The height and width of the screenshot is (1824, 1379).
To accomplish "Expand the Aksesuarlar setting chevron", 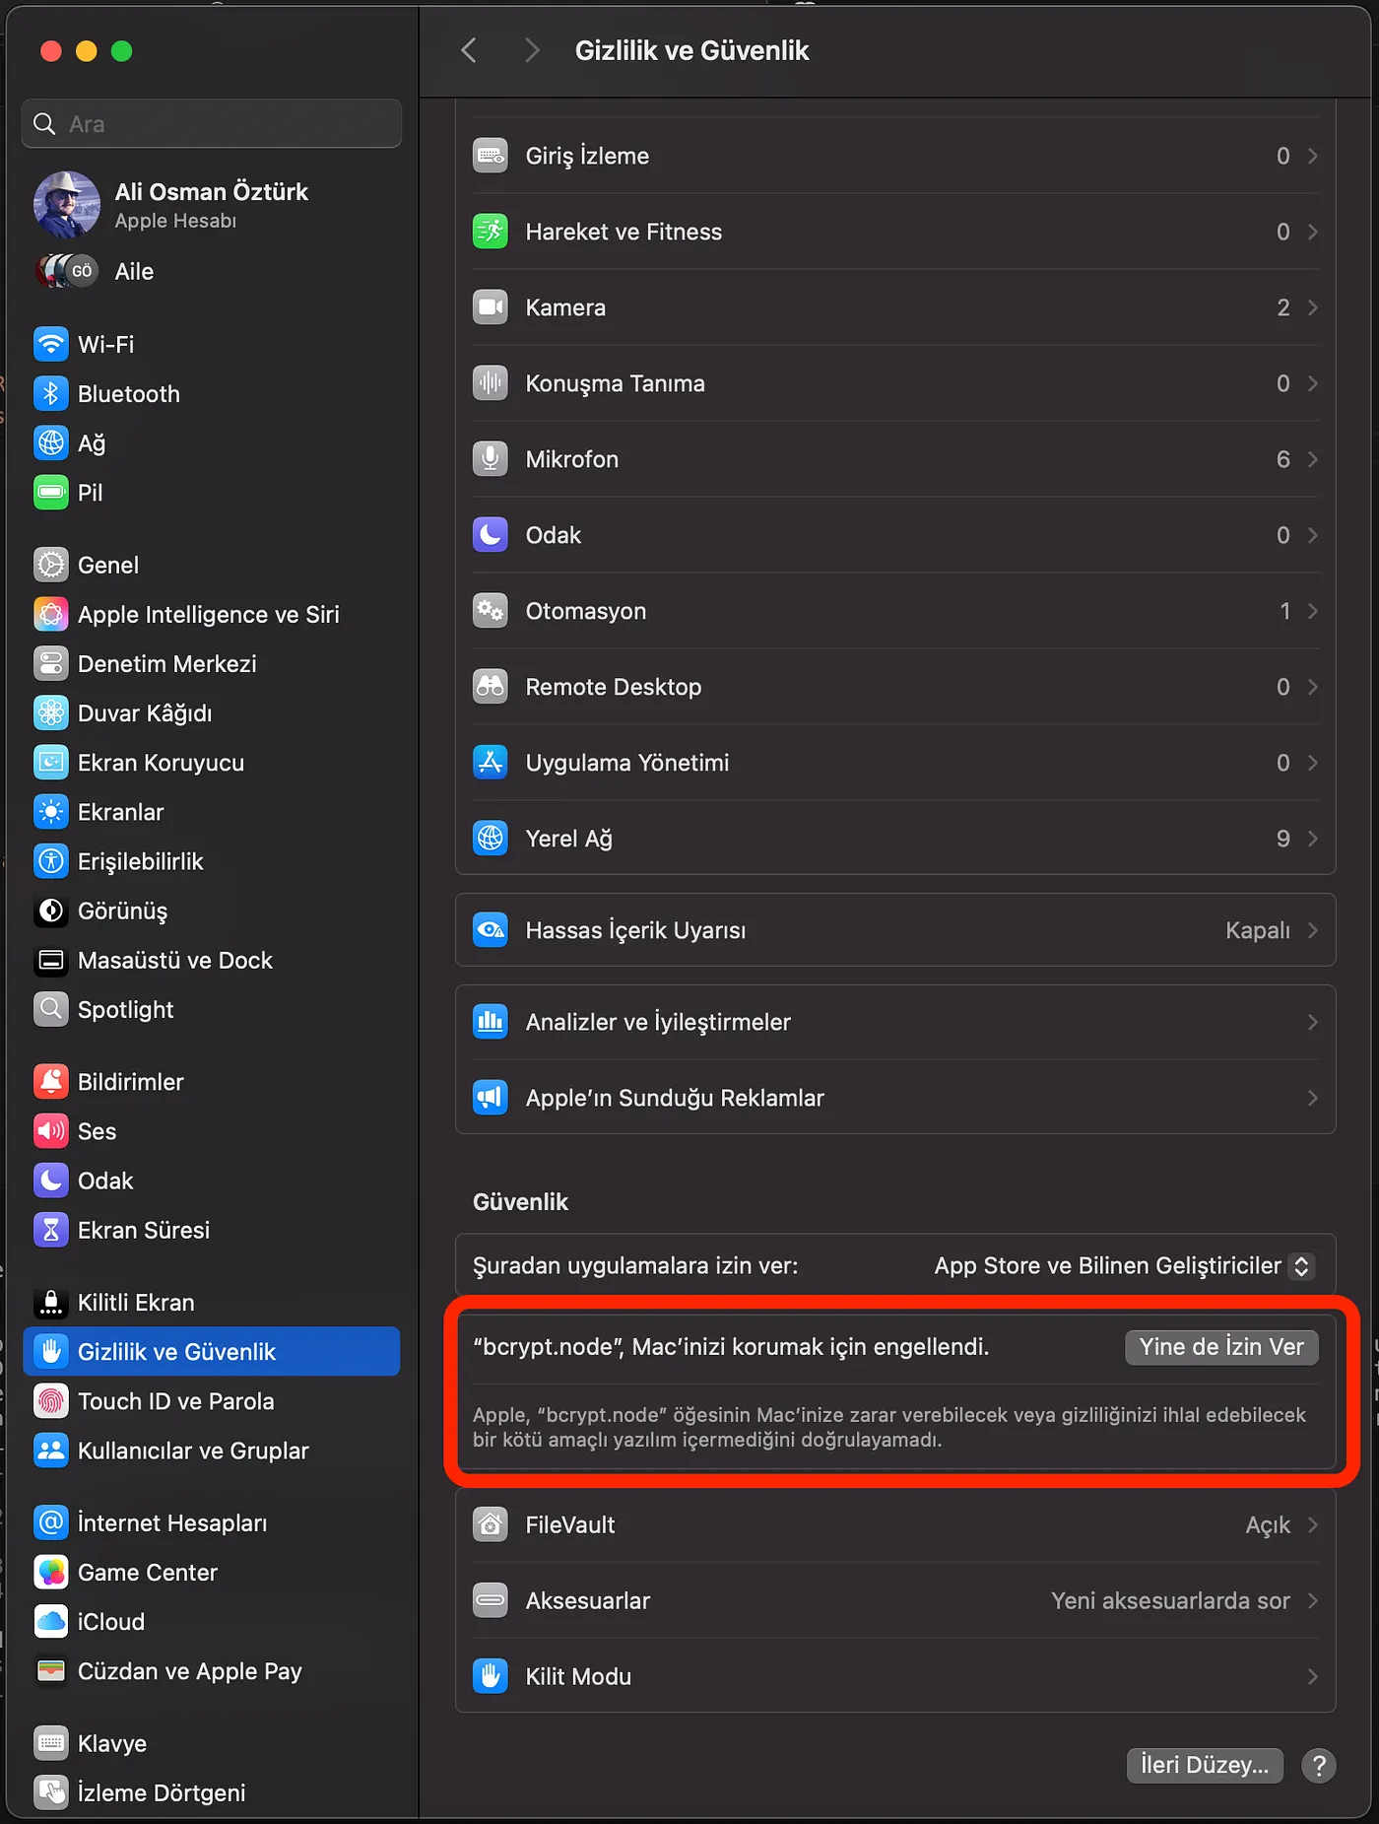I will tap(1312, 1600).
